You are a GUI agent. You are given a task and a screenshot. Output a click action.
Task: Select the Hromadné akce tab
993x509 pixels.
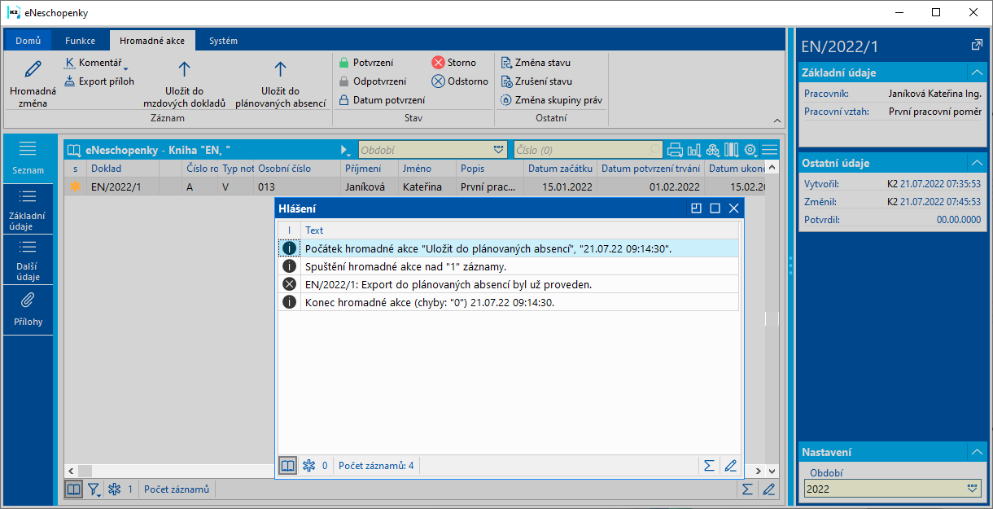point(152,41)
